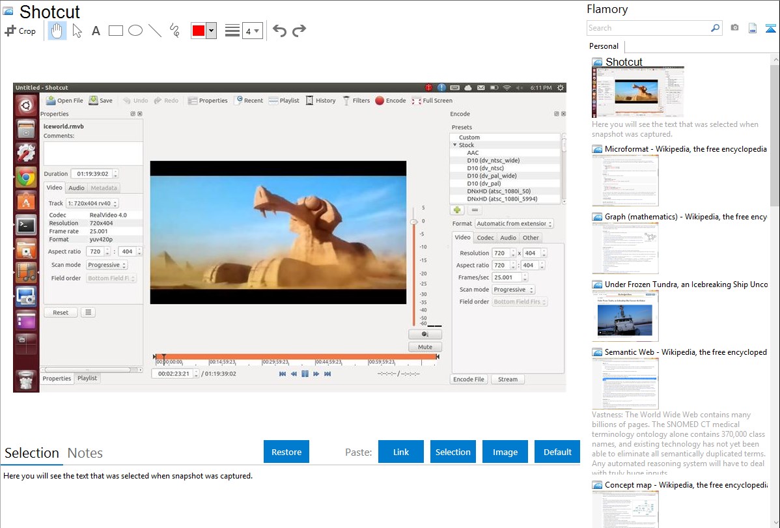This screenshot has width=780, height=528.
Task: Activate the hand pan tool
Action: pos(57,31)
